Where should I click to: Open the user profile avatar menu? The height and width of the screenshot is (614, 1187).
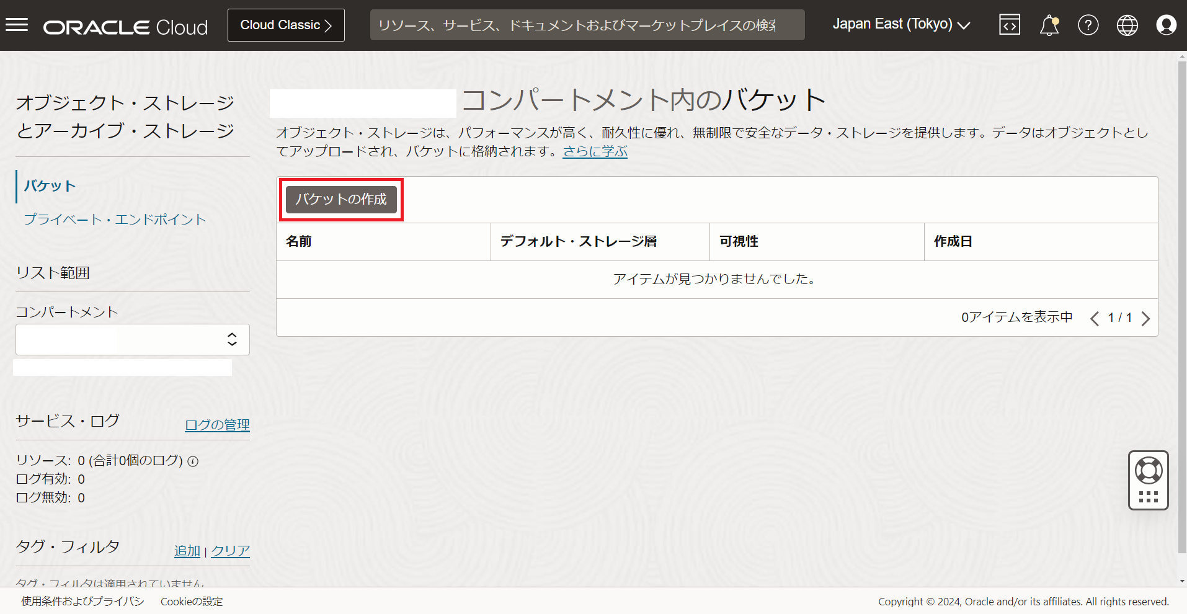(x=1166, y=25)
